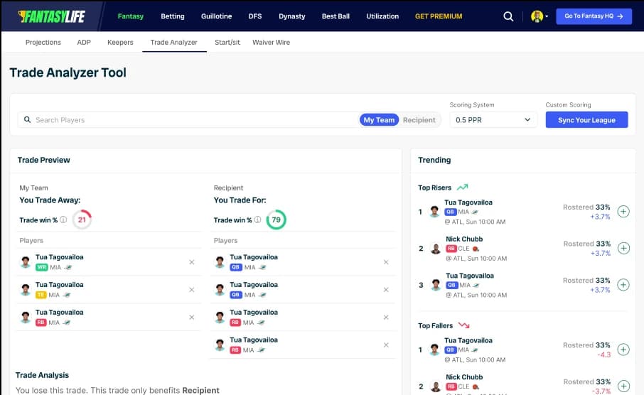Click the "You Trade For:" label
The width and height of the screenshot is (644, 395).
[x=240, y=200]
